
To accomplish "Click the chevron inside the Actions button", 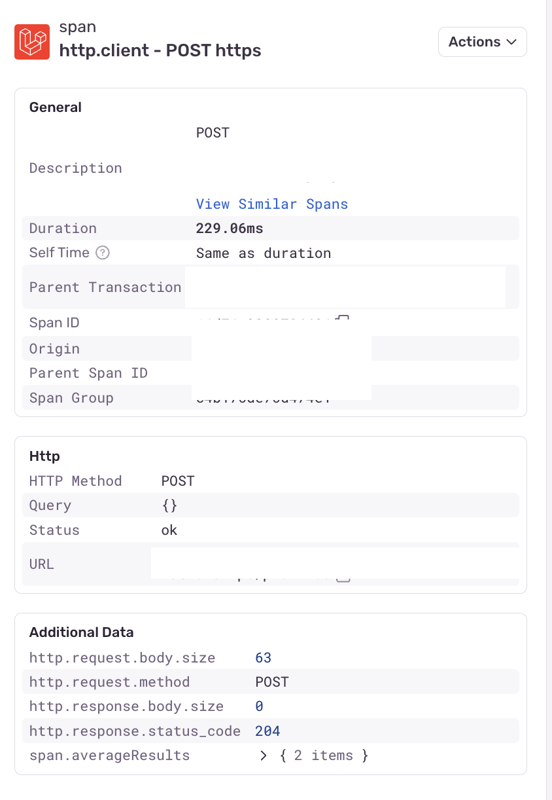I will tap(511, 42).
